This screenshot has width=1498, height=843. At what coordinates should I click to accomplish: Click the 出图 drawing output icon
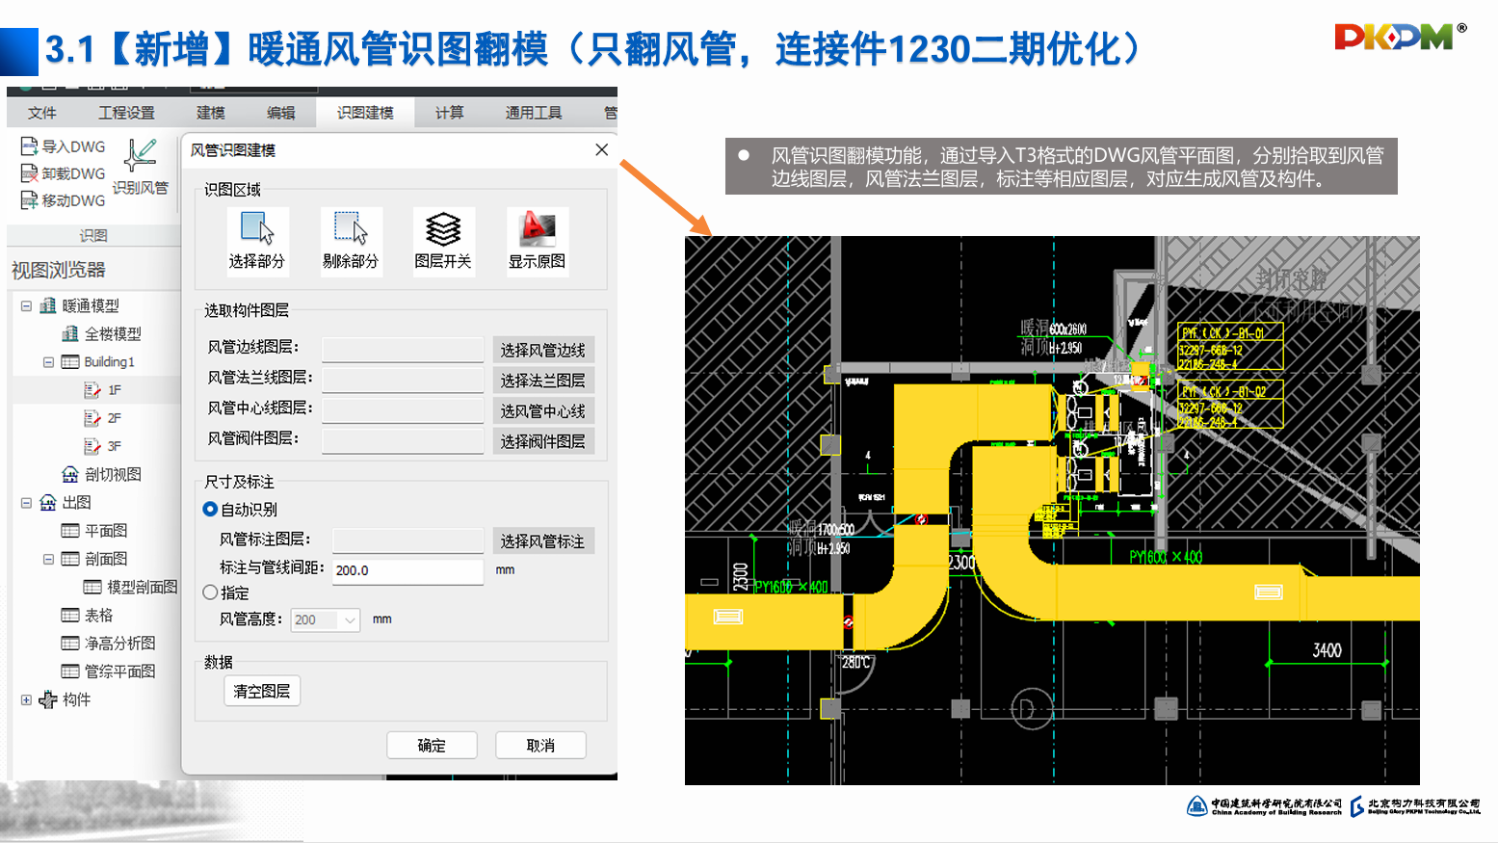pyautogui.click(x=48, y=502)
